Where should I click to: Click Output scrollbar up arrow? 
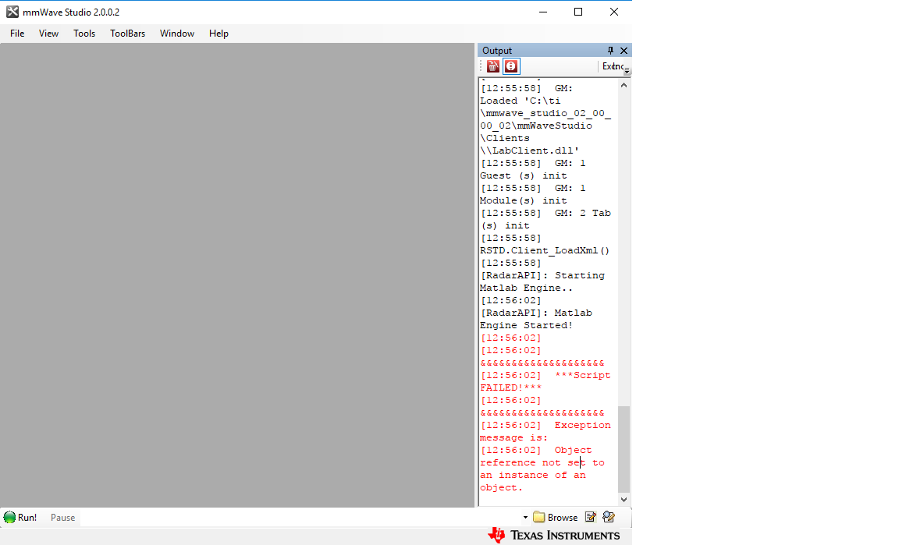click(x=624, y=85)
